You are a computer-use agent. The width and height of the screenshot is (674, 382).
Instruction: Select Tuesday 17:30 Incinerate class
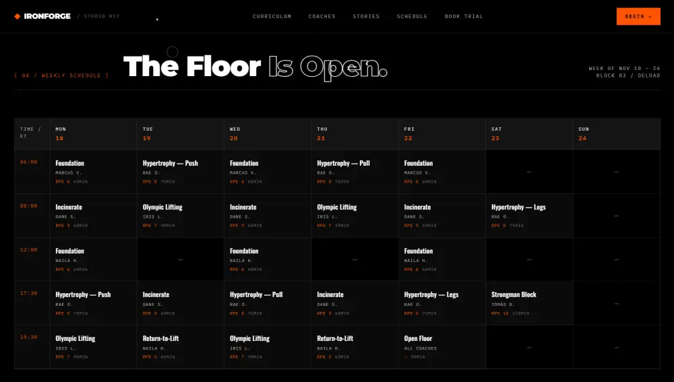(181, 303)
